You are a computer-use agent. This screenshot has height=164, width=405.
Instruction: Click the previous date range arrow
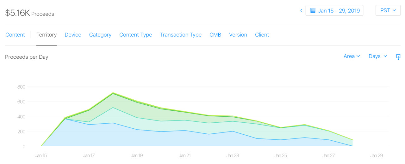301,10
